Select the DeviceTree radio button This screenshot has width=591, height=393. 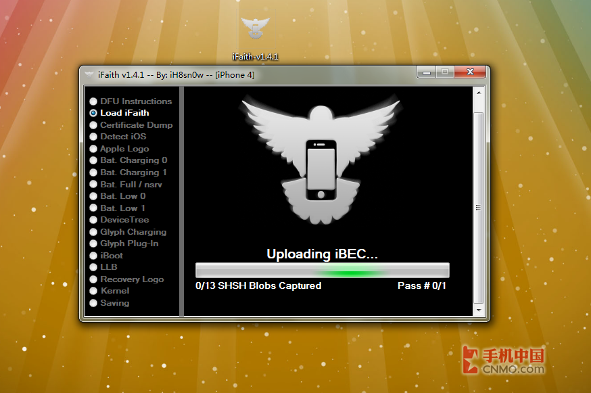click(93, 220)
